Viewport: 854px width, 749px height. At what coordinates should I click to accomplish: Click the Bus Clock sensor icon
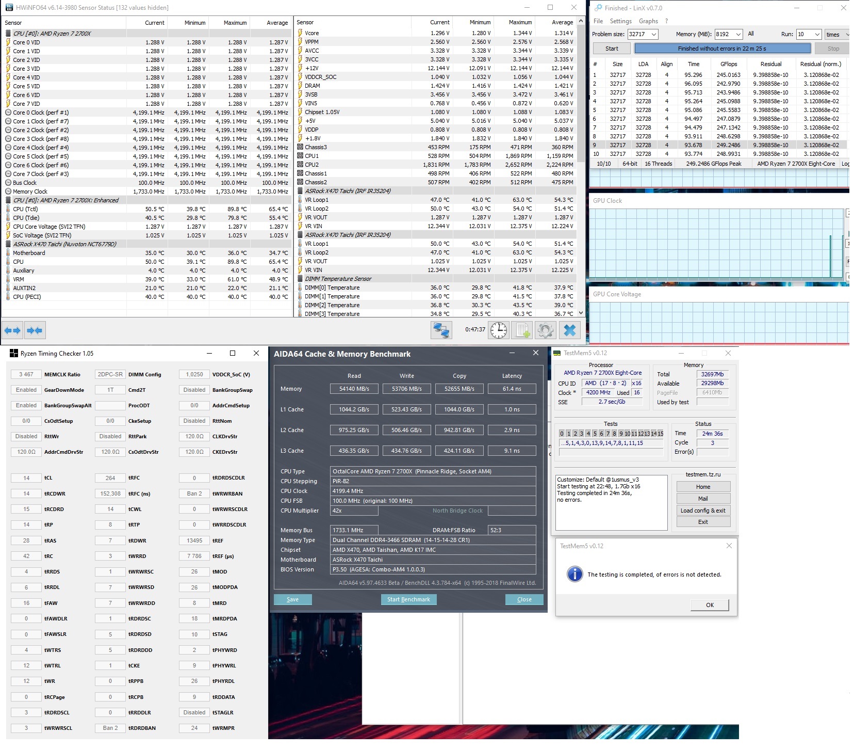point(8,183)
